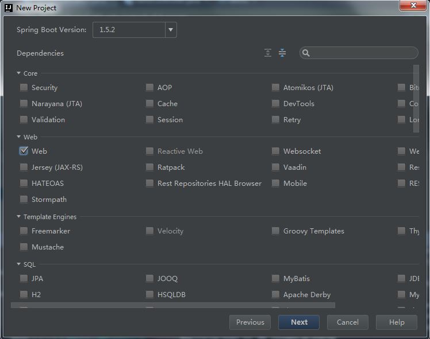Check the Cache dependency
Viewport: 430px width, 339px height.
(x=149, y=103)
